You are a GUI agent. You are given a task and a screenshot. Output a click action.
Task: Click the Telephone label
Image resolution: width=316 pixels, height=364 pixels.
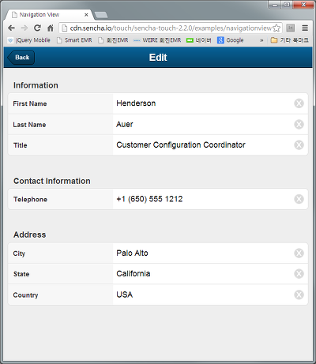[x=30, y=200]
